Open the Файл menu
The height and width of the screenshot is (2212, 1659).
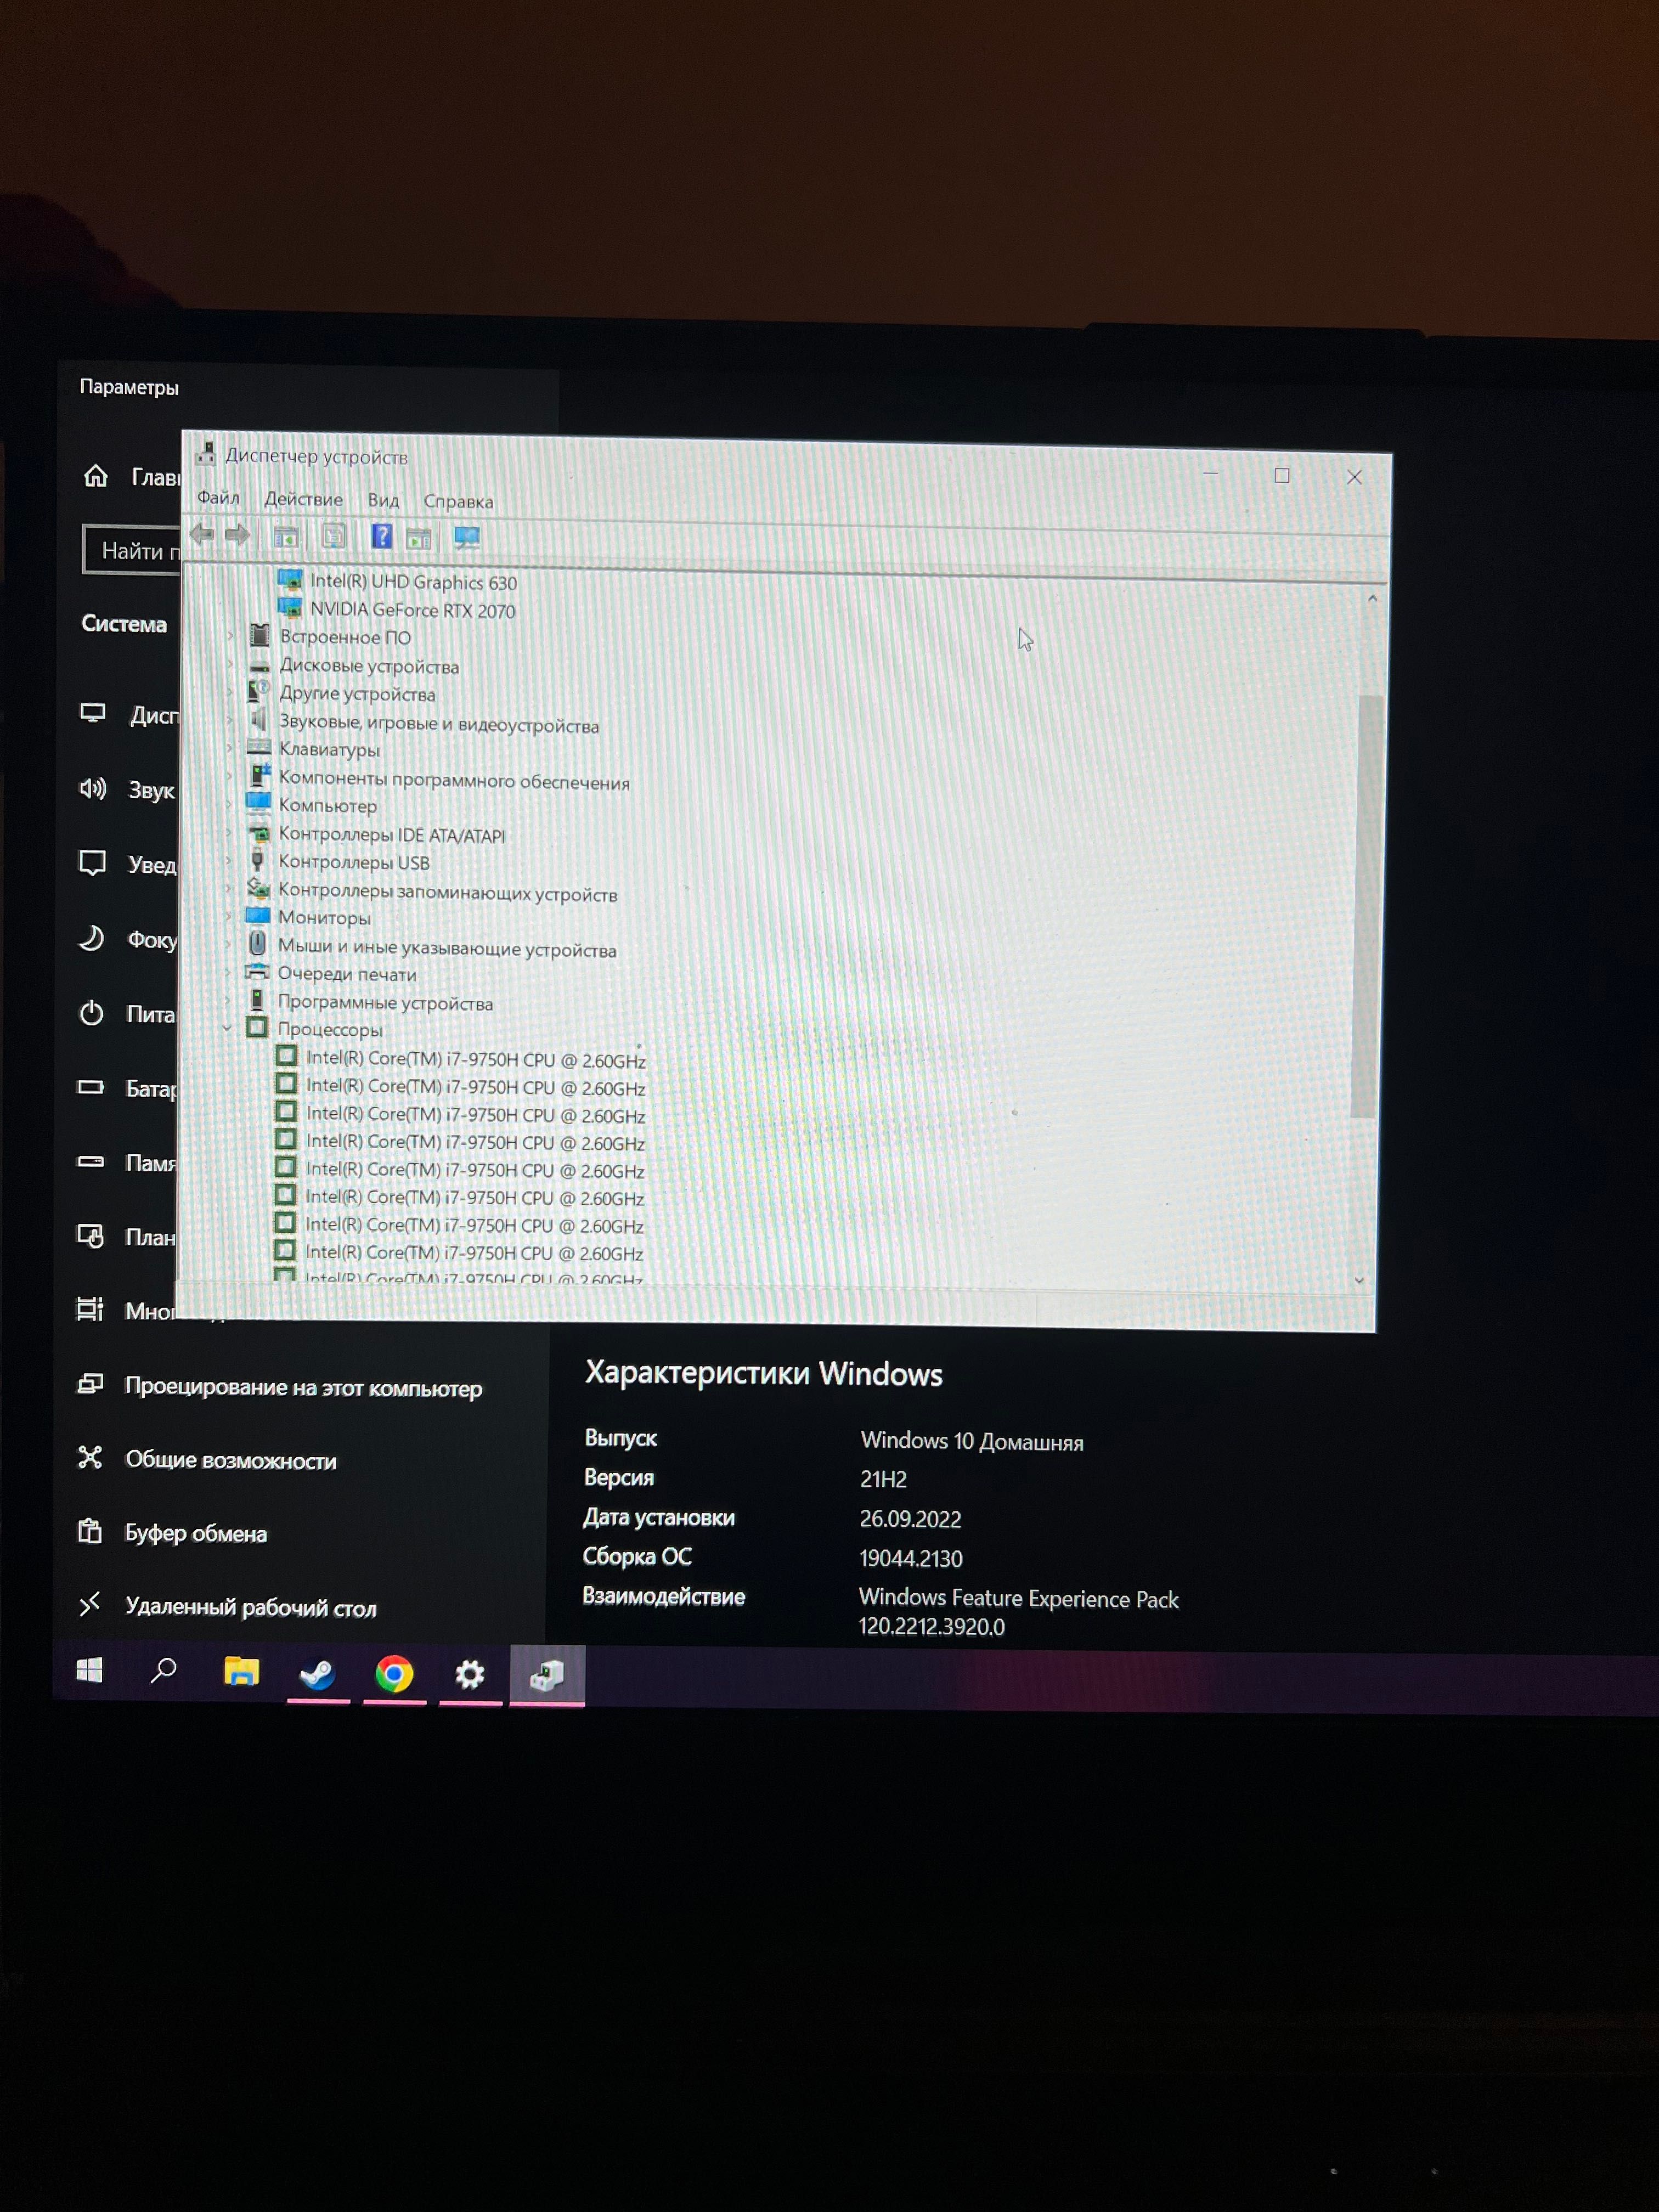[218, 498]
